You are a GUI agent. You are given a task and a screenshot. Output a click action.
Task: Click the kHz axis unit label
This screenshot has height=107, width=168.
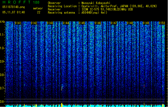click(2, 22)
